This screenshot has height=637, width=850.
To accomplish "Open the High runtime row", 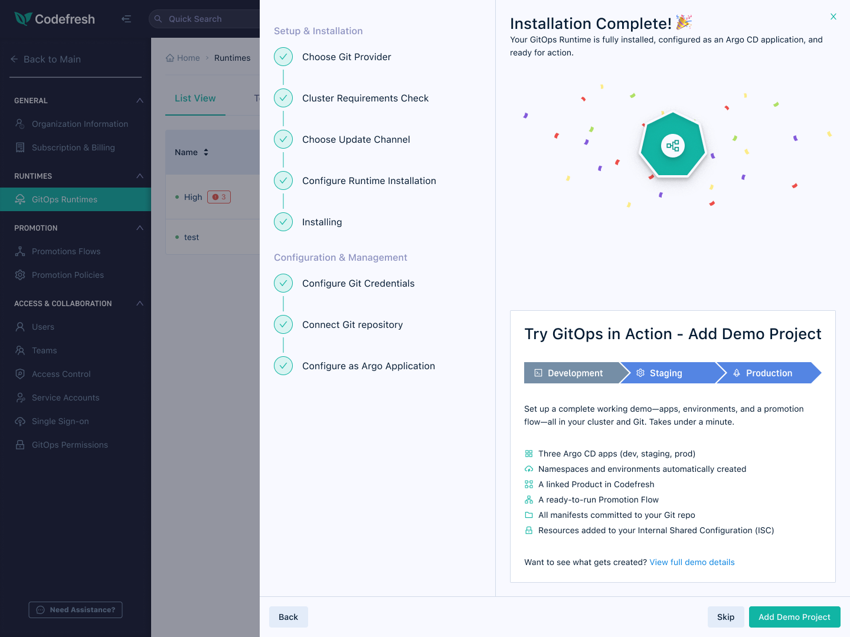I will click(x=212, y=197).
